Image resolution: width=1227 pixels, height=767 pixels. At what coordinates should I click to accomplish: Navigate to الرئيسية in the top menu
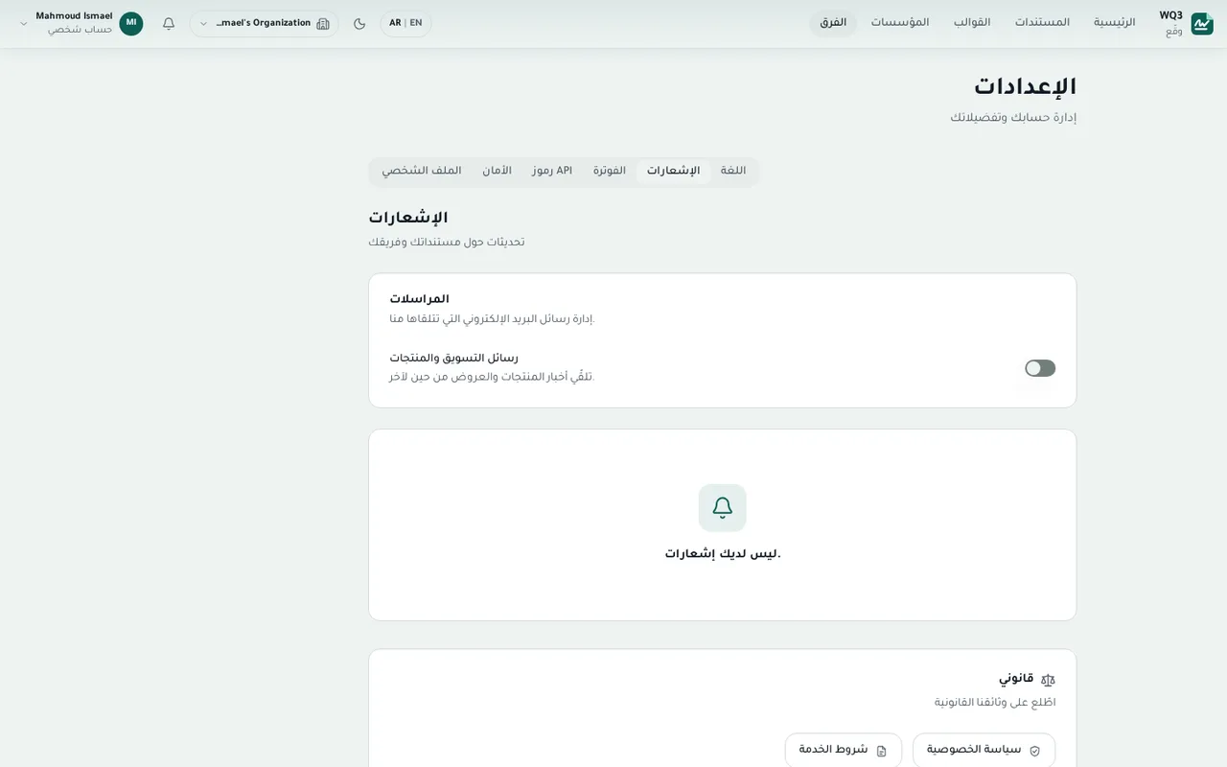coord(1115,23)
